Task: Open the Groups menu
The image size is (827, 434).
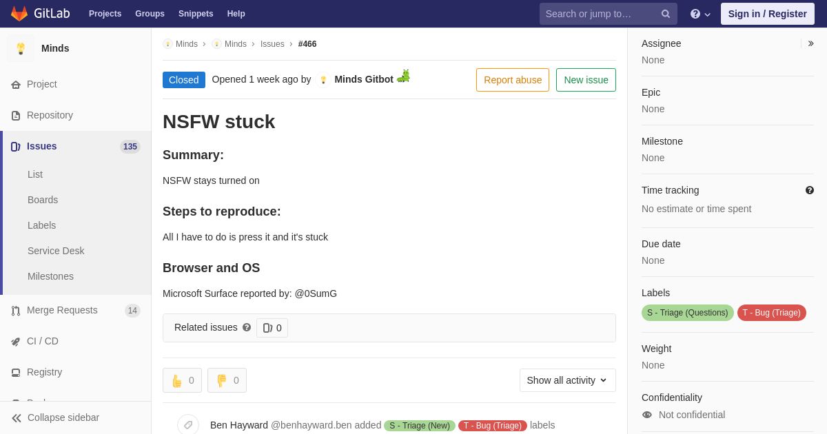Action: [150, 14]
